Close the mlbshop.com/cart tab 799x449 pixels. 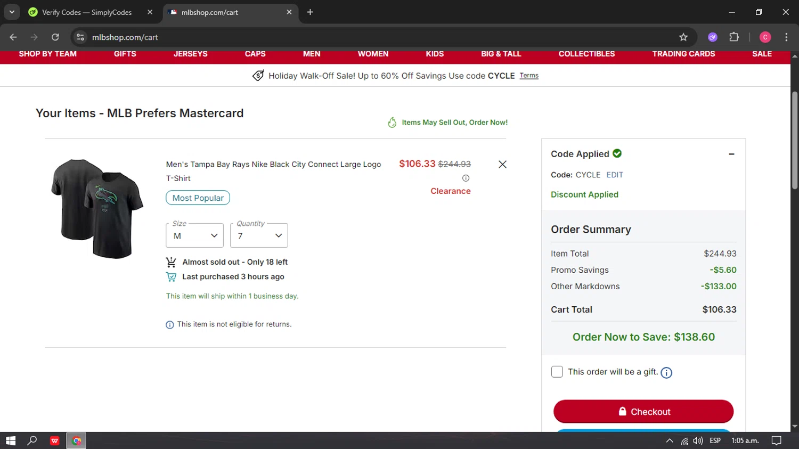(x=289, y=12)
